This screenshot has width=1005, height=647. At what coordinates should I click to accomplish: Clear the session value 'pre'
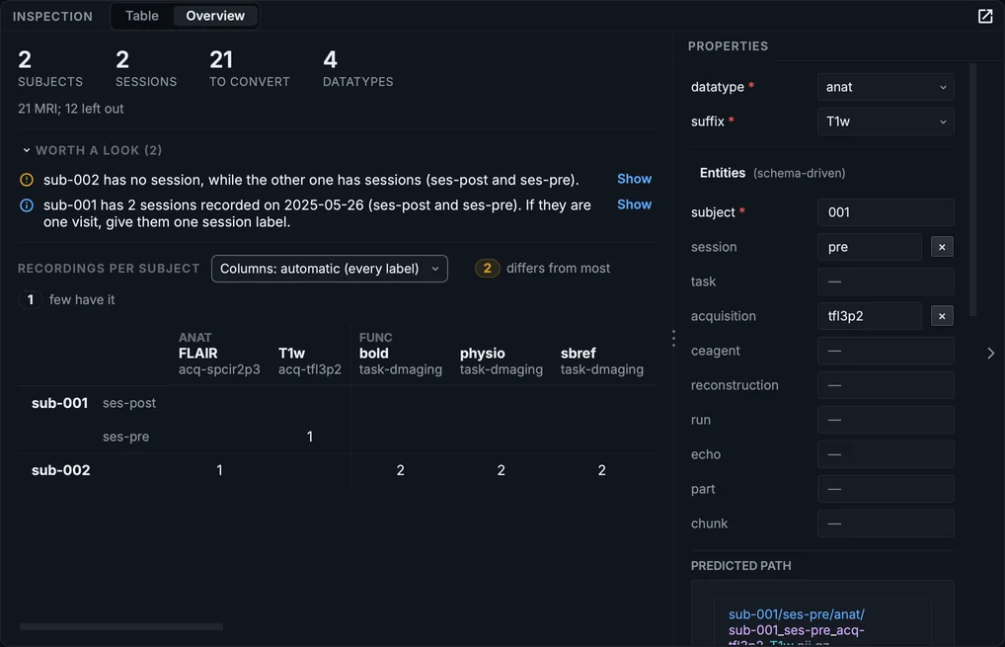pos(942,247)
